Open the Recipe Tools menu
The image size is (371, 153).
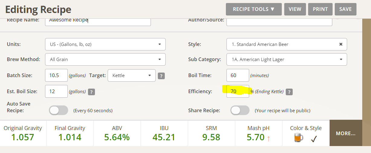(x=254, y=9)
